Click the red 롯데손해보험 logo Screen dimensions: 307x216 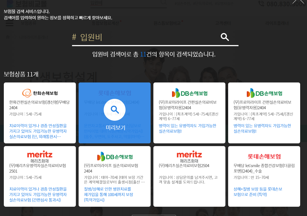pyautogui.click(x=264, y=156)
